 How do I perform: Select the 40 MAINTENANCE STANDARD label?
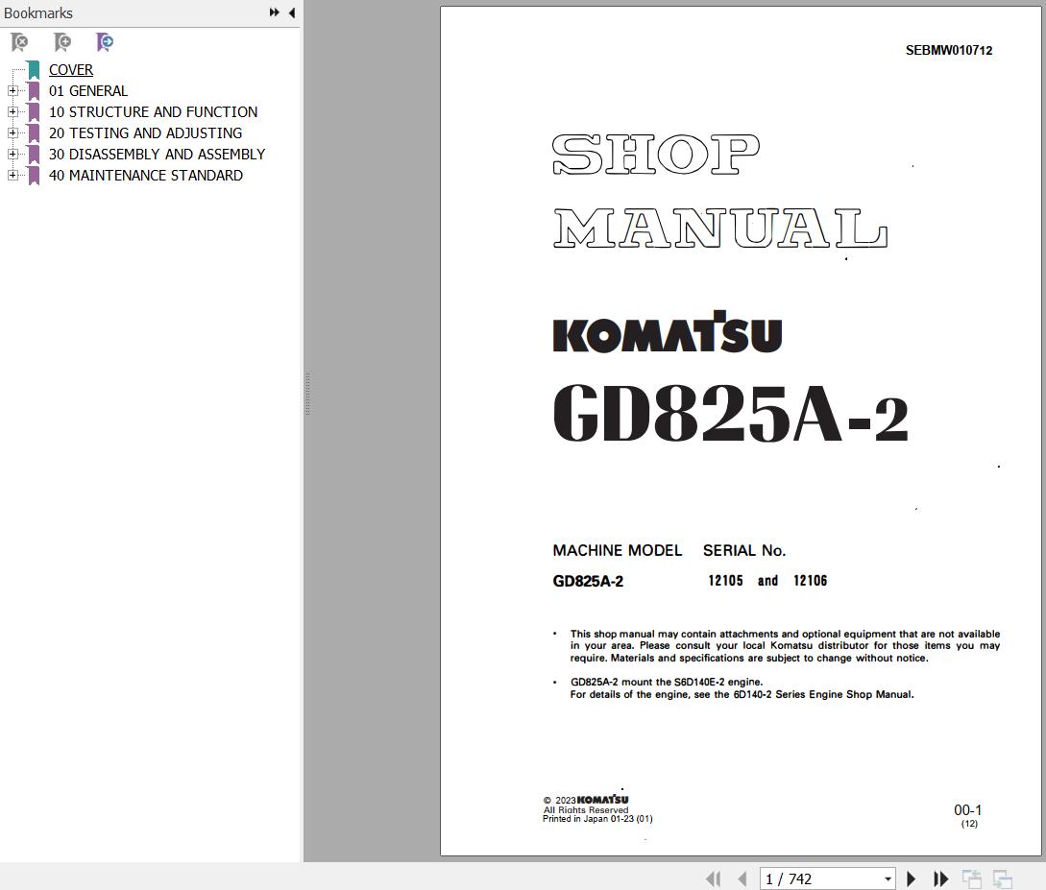click(145, 176)
